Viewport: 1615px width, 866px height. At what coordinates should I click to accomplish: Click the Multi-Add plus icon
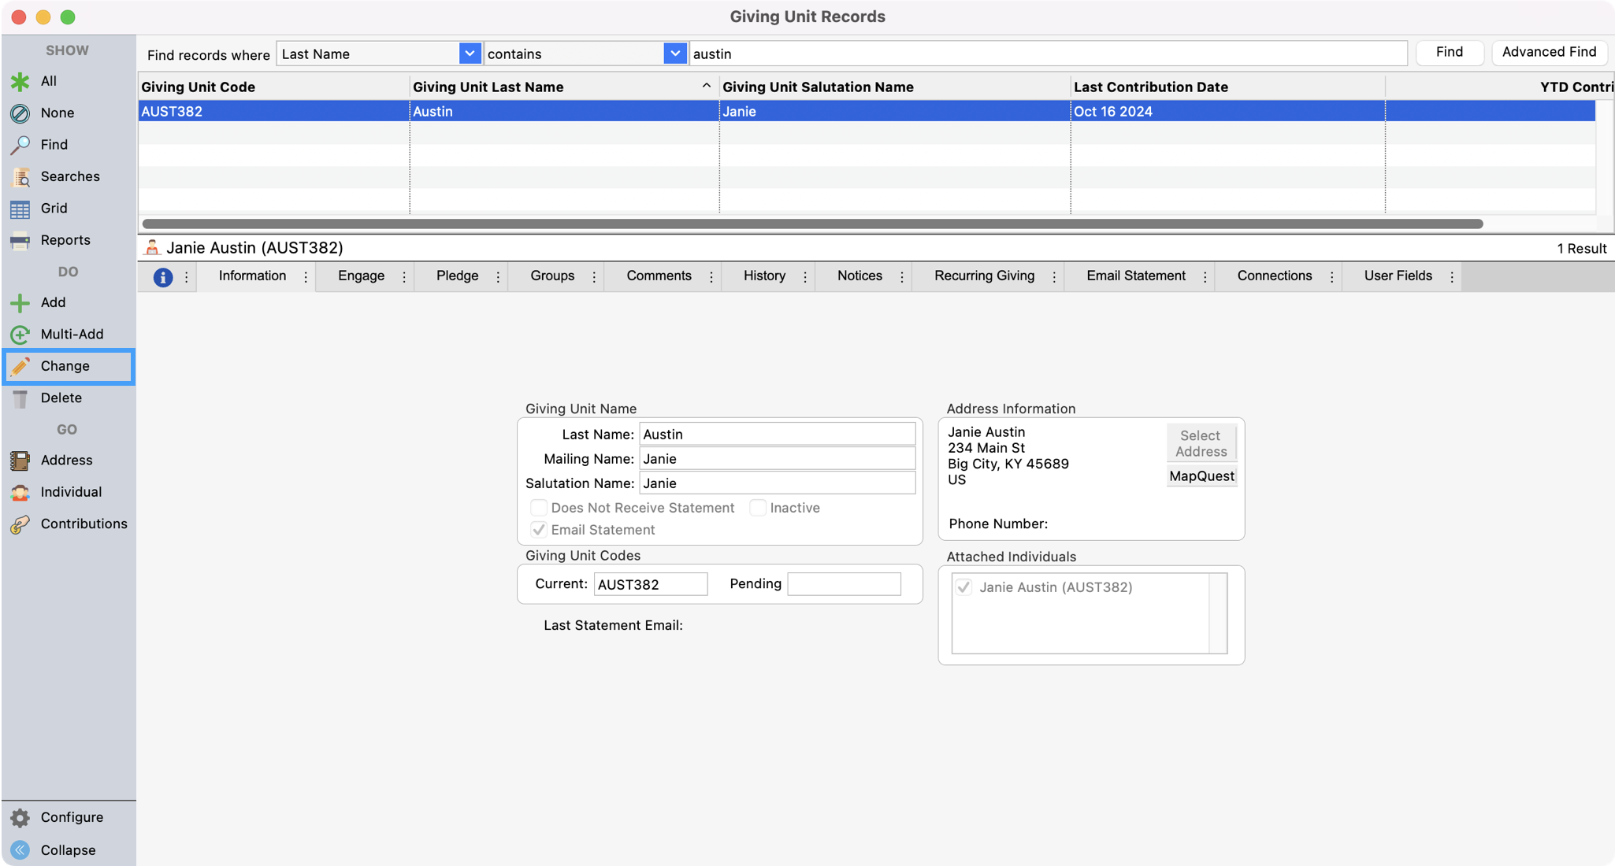tap(20, 335)
